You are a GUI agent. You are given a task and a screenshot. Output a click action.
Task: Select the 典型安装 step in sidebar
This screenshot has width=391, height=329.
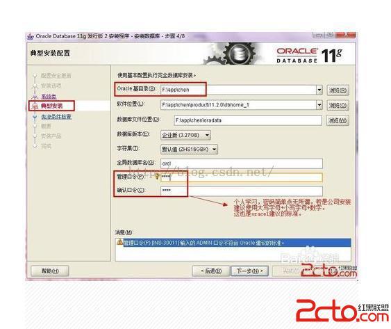point(51,106)
